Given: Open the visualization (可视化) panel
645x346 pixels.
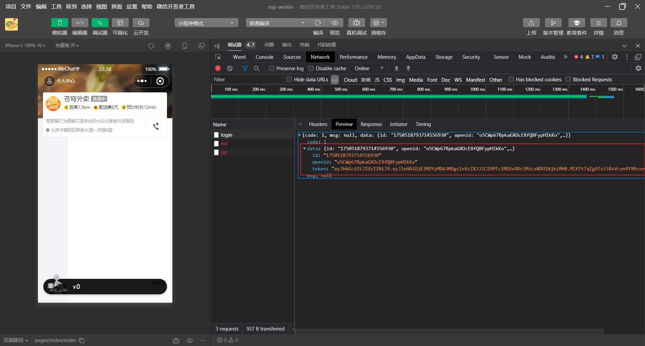Looking at the screenshot, I should pos(120,23).
